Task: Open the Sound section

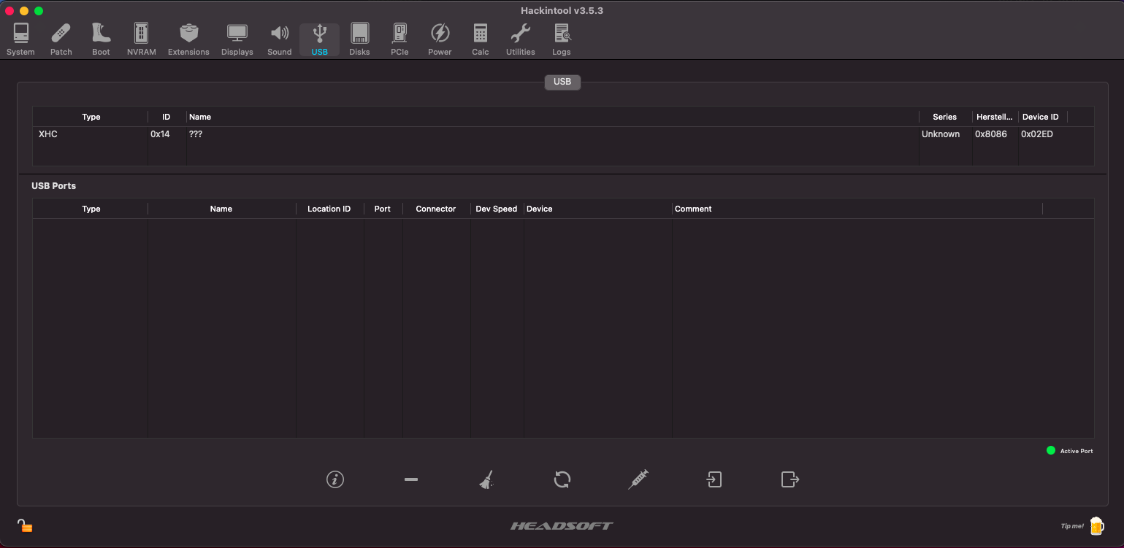Action: click(x=279, y=39)
